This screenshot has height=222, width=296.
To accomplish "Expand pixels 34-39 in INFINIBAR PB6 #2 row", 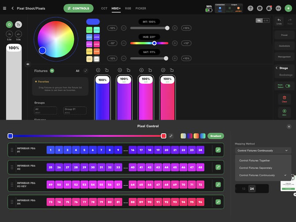I will pyautogui.click(x=125, y=168).
